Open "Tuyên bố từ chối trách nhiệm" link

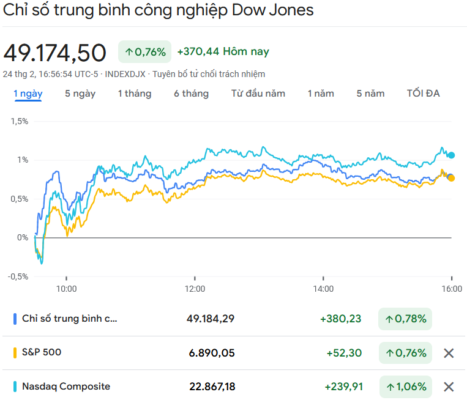[217, 74]
